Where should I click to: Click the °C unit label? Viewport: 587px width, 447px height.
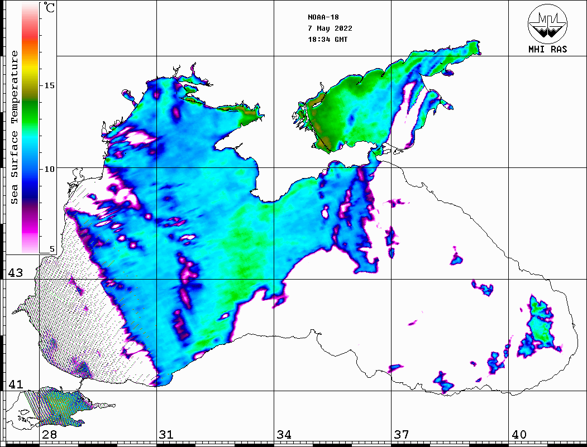point(49,8)
